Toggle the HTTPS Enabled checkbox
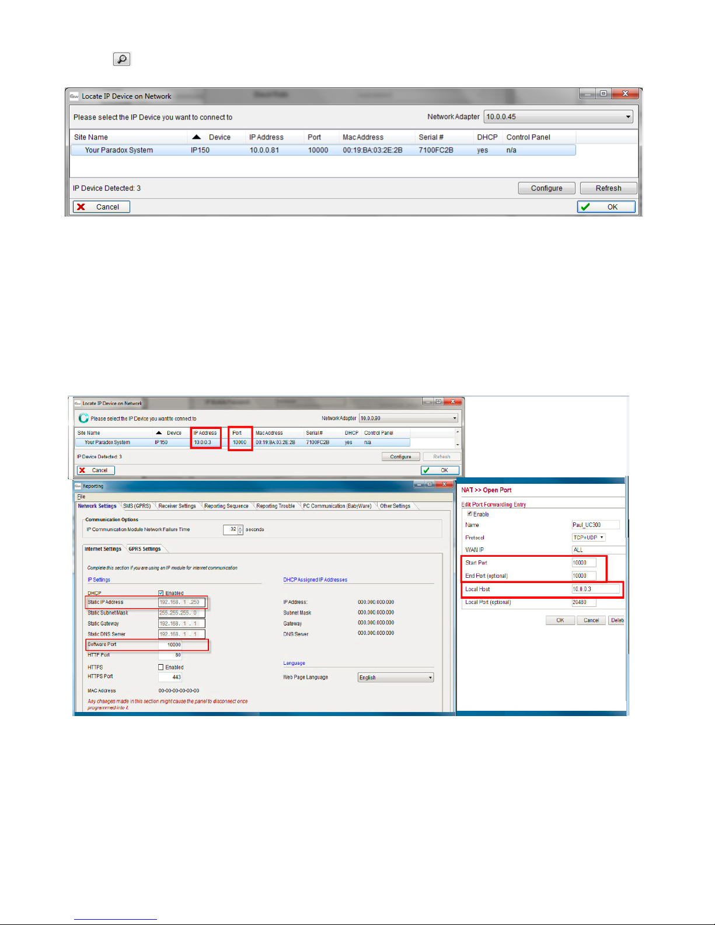 pos(161,667)
